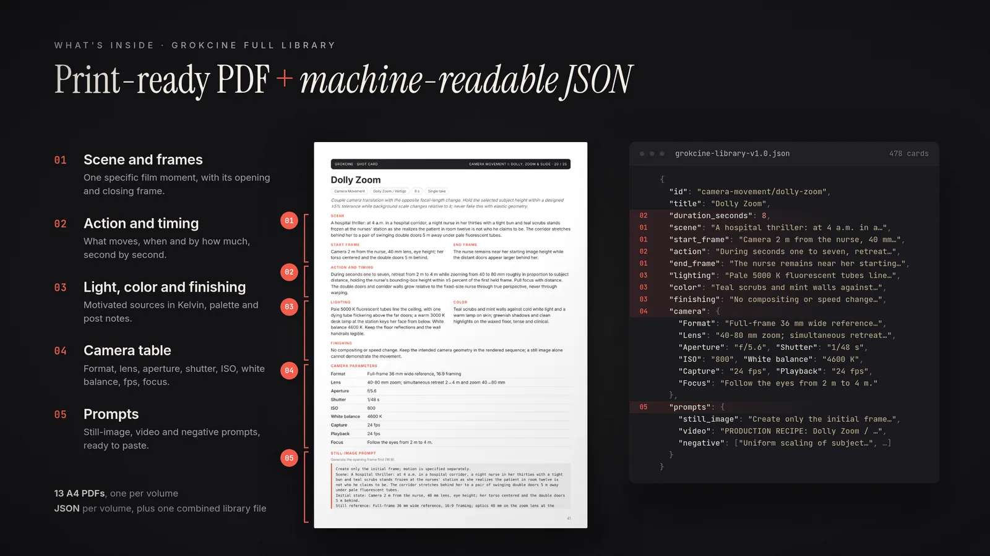Click the 'White balance' row in the PDF table
The height and width of the screenshot is (556, 990).
click(450, 416)
